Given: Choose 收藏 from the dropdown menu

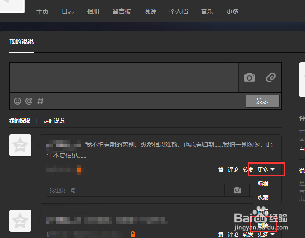Looking at the screenshot, I should pos(263,197).
